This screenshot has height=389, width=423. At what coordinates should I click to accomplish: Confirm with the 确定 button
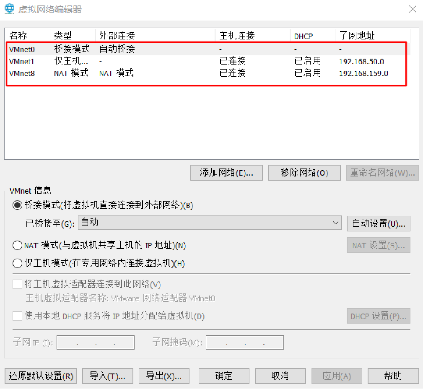click(x=224, y=376)
